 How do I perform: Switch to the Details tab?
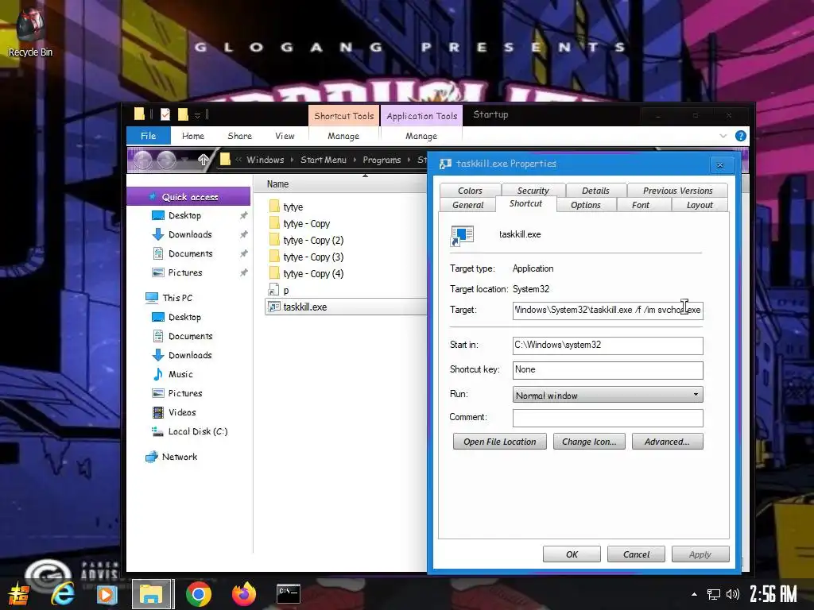pyautogui.click(x=595, y=191)
